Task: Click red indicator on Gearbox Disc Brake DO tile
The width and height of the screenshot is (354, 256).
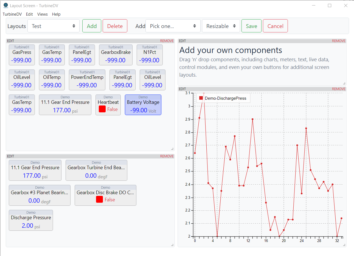Action: click(99, 199)
